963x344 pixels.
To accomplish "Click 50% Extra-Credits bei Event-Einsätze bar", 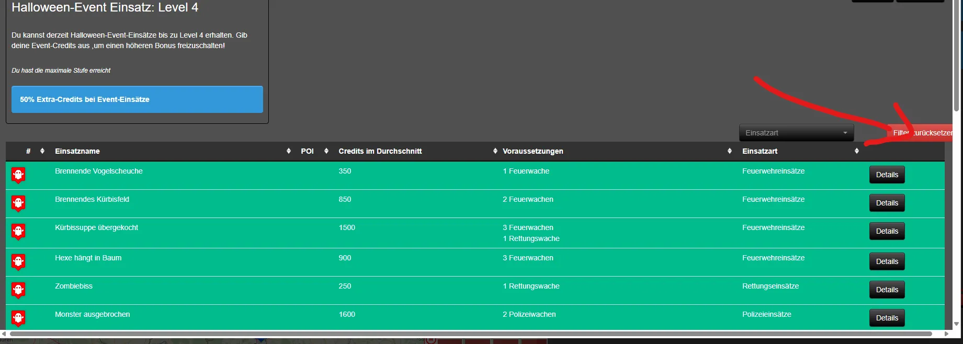I will 137,99.
